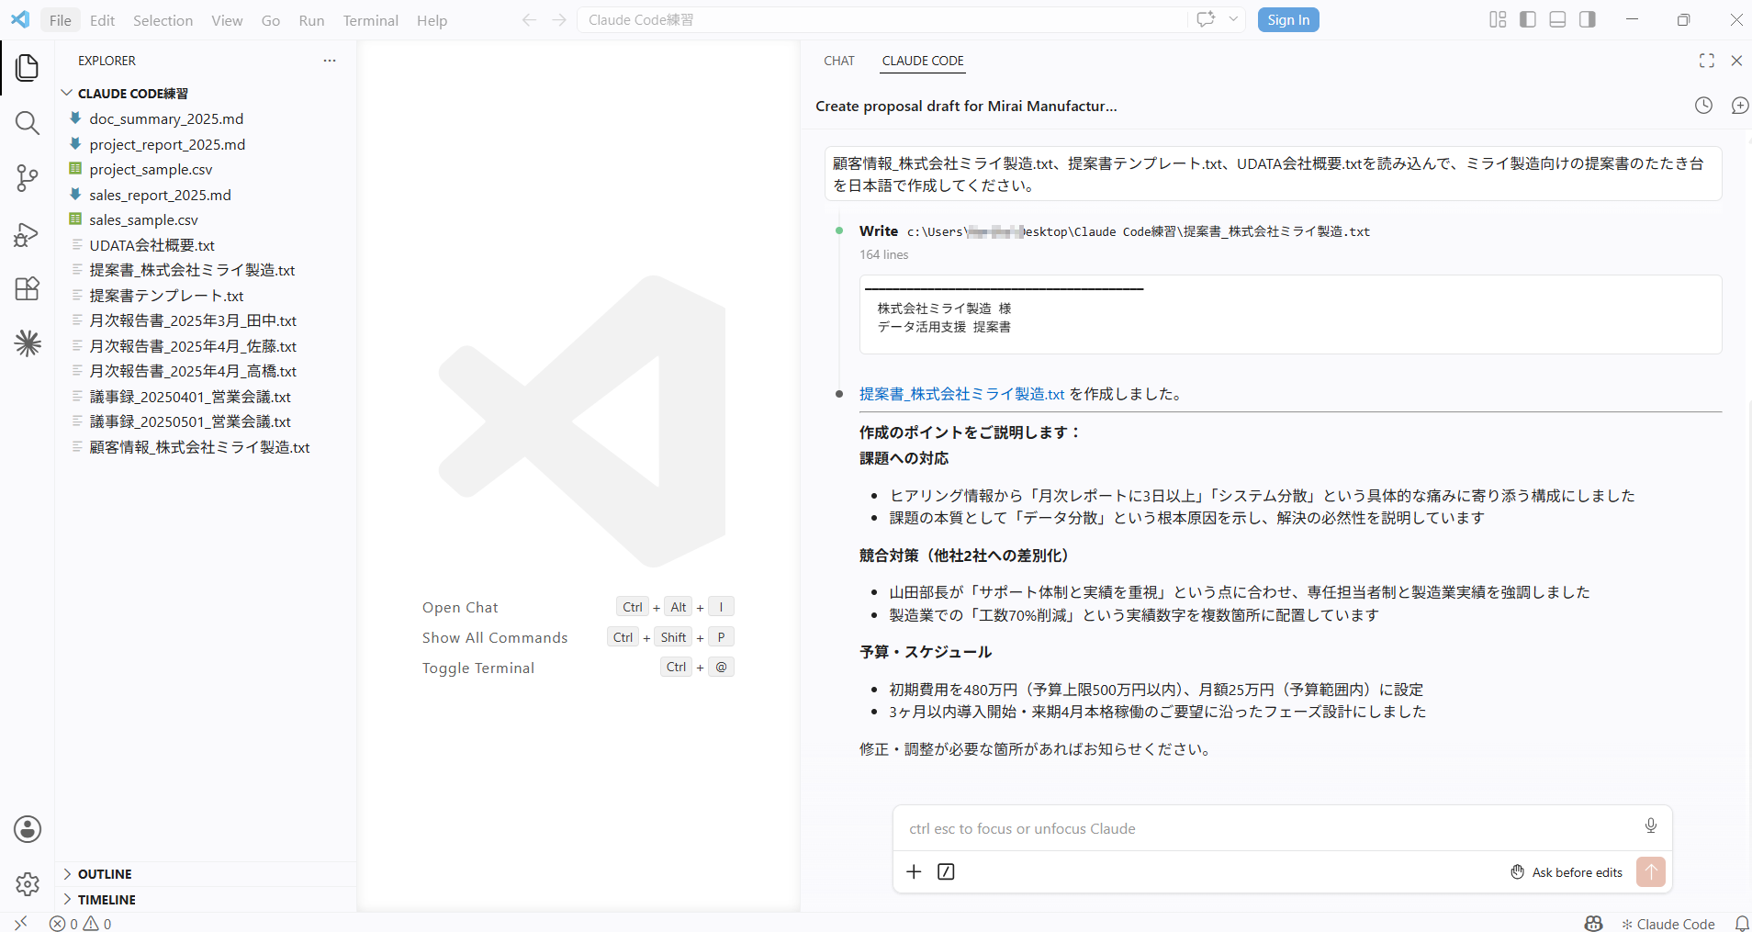Click Customize Layout icon
The width and height of the screenshot is (1752, 932).
click(x=1498, y=19)
